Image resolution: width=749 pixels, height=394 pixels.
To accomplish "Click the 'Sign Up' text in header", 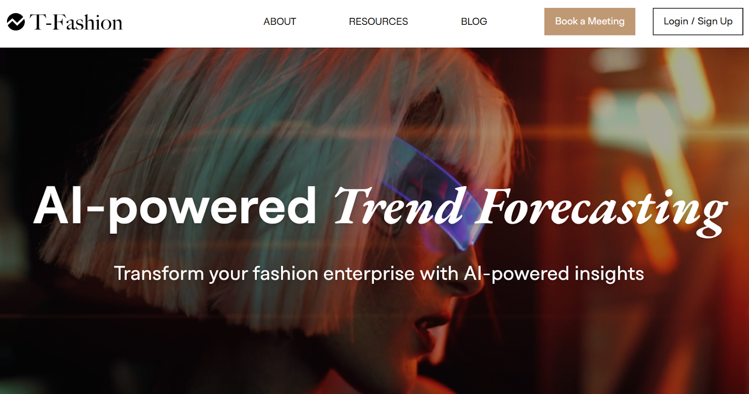I will [715, 22].
